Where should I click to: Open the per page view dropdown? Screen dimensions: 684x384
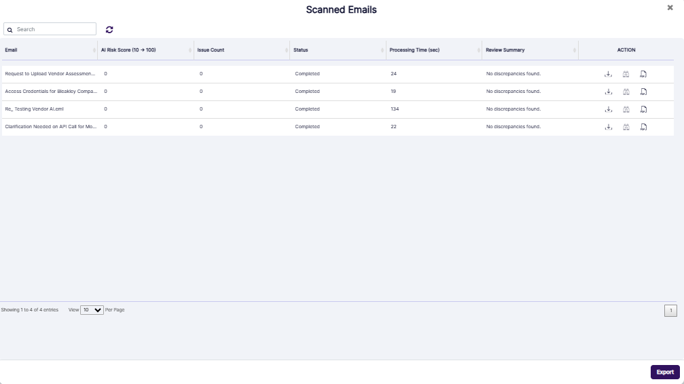click(x=92, y=310)
